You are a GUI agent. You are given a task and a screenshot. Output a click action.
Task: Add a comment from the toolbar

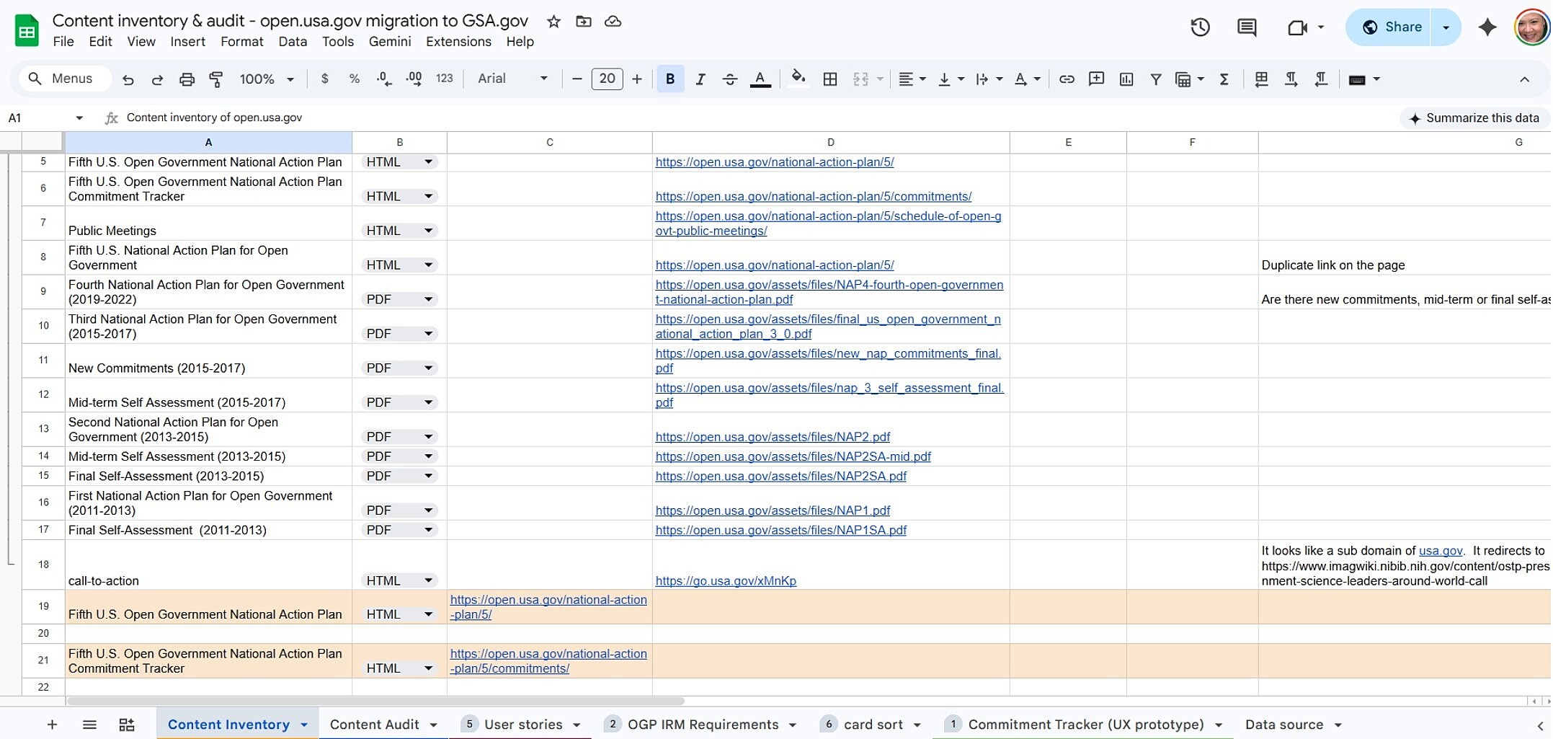(x=1096, y=79)
